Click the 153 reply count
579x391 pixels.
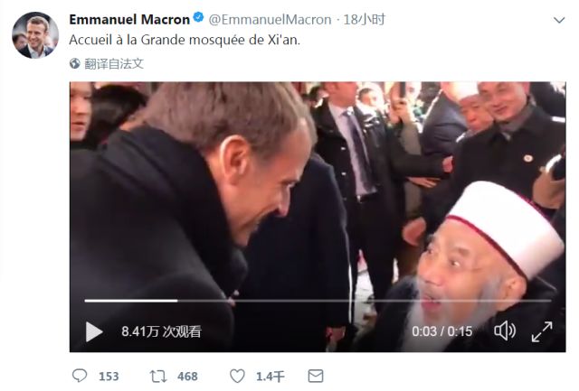[x=109, y=377]
